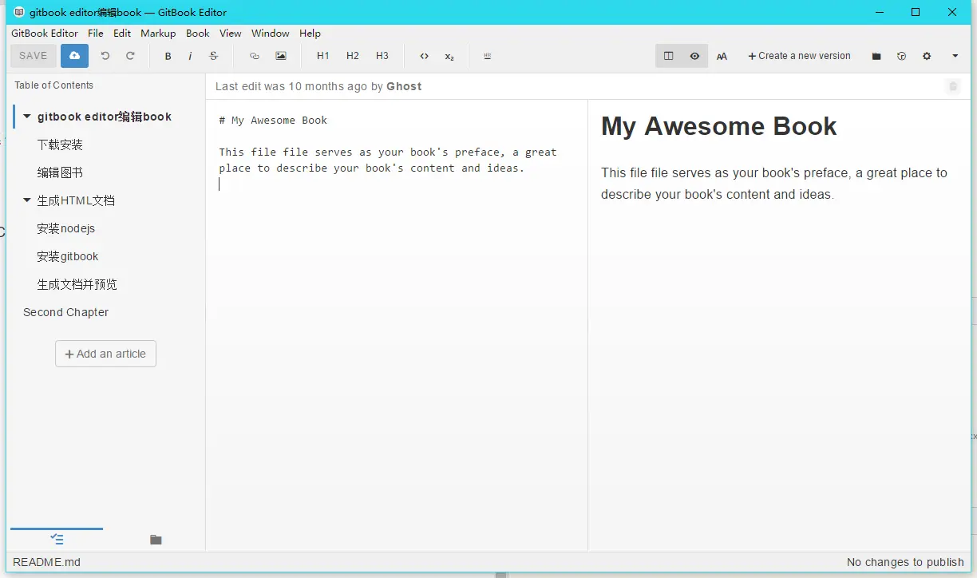This screenshot has height=578, width=977.
Task: Click the Add an article button
Action: (x=105, y=354)
